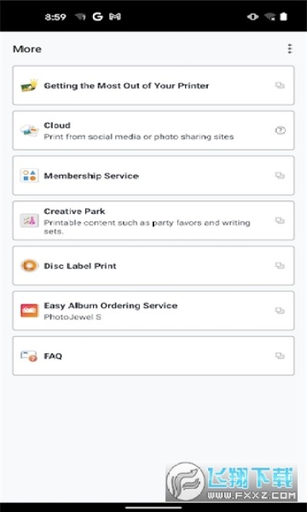Select the Disc Label Print entry
The height and width of the screenshot is (512, 307).
coord(153,266)
